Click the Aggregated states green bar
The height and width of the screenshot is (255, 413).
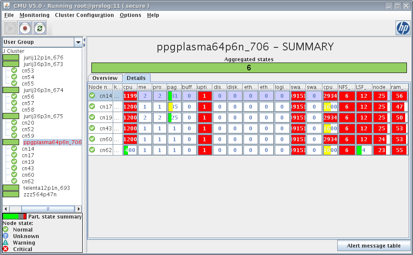(249, 68)
